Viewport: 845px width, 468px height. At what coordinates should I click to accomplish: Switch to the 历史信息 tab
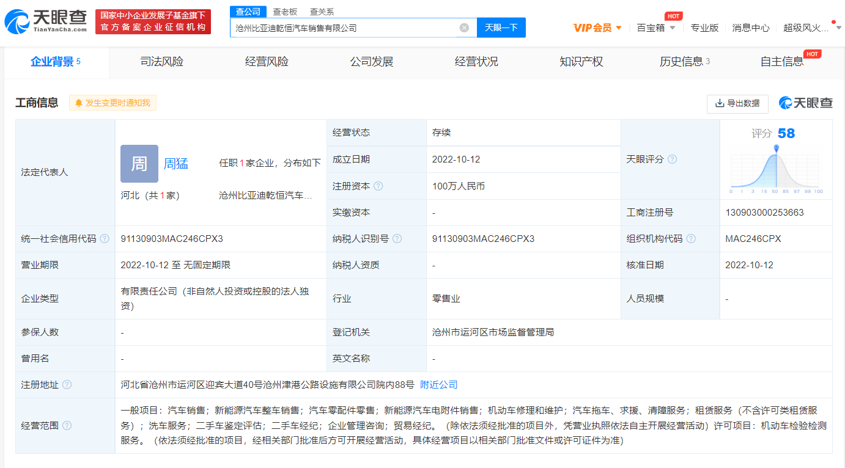point(685,62)
